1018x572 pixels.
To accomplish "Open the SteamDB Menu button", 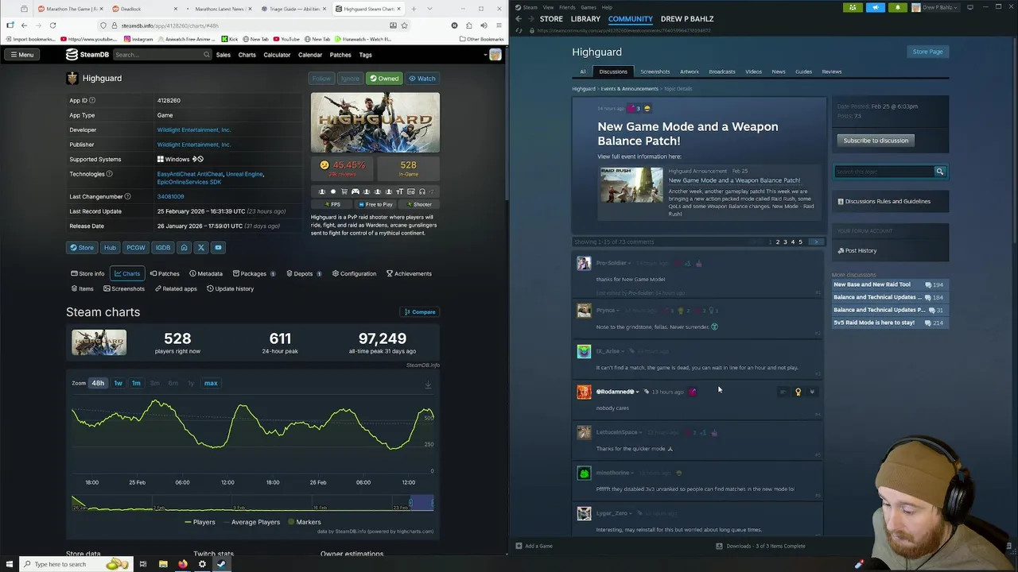I will 21,55.
